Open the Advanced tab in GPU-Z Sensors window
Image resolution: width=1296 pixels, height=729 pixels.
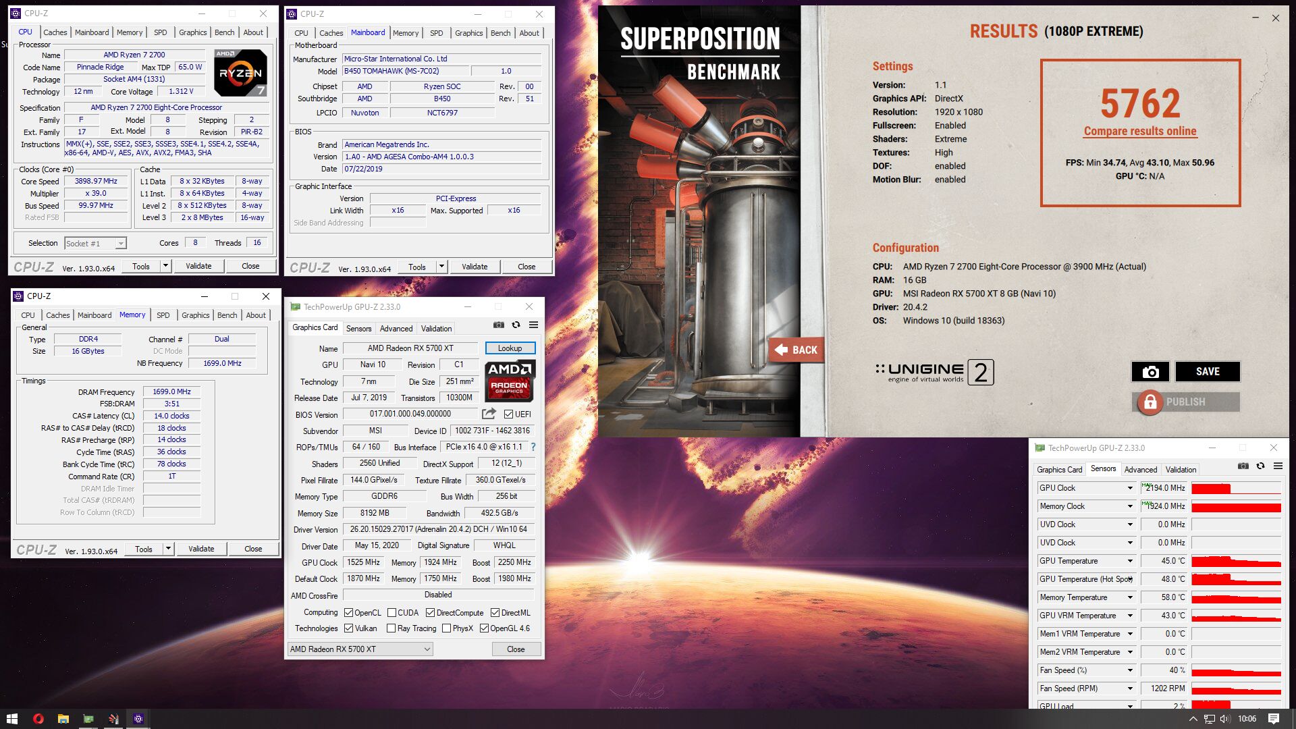tap(1141, 470)
